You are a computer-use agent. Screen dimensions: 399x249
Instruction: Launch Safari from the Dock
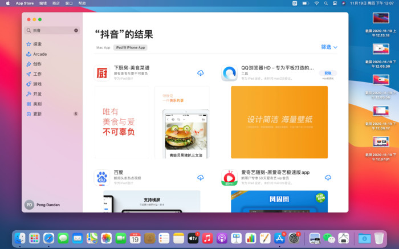pos(48,238)
